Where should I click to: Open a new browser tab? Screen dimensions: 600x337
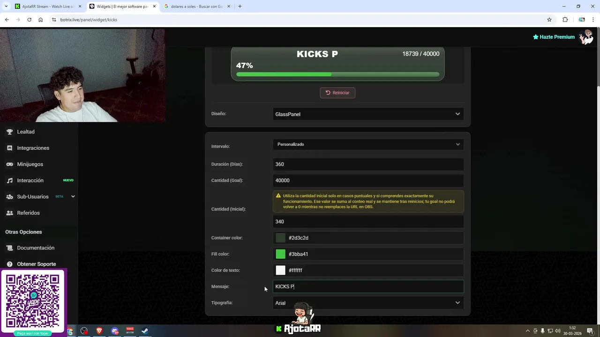pos(240,7)
